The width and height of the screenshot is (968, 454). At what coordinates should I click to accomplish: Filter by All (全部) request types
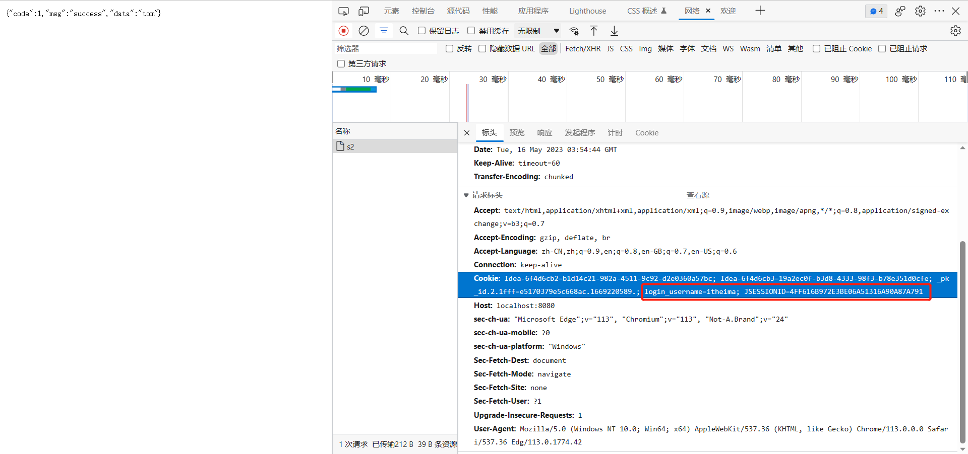point(549,49)
